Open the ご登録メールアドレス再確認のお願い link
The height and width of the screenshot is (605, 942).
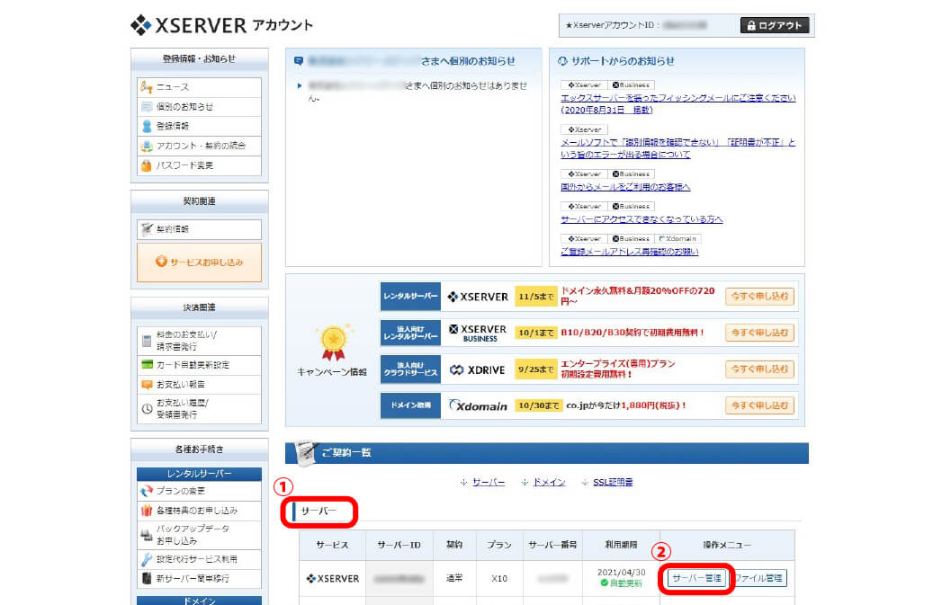point(630,252)
